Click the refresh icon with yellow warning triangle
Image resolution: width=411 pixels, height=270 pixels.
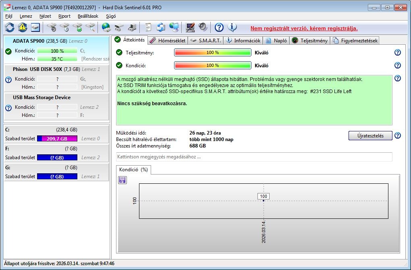coord(23,27)
